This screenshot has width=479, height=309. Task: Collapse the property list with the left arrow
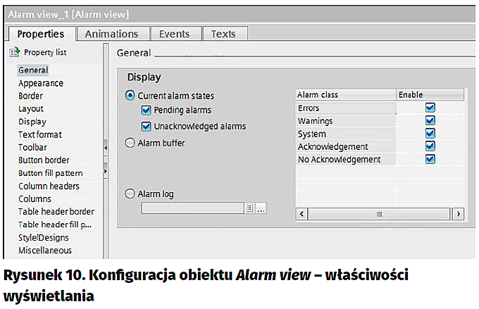[x=105, y=148]
